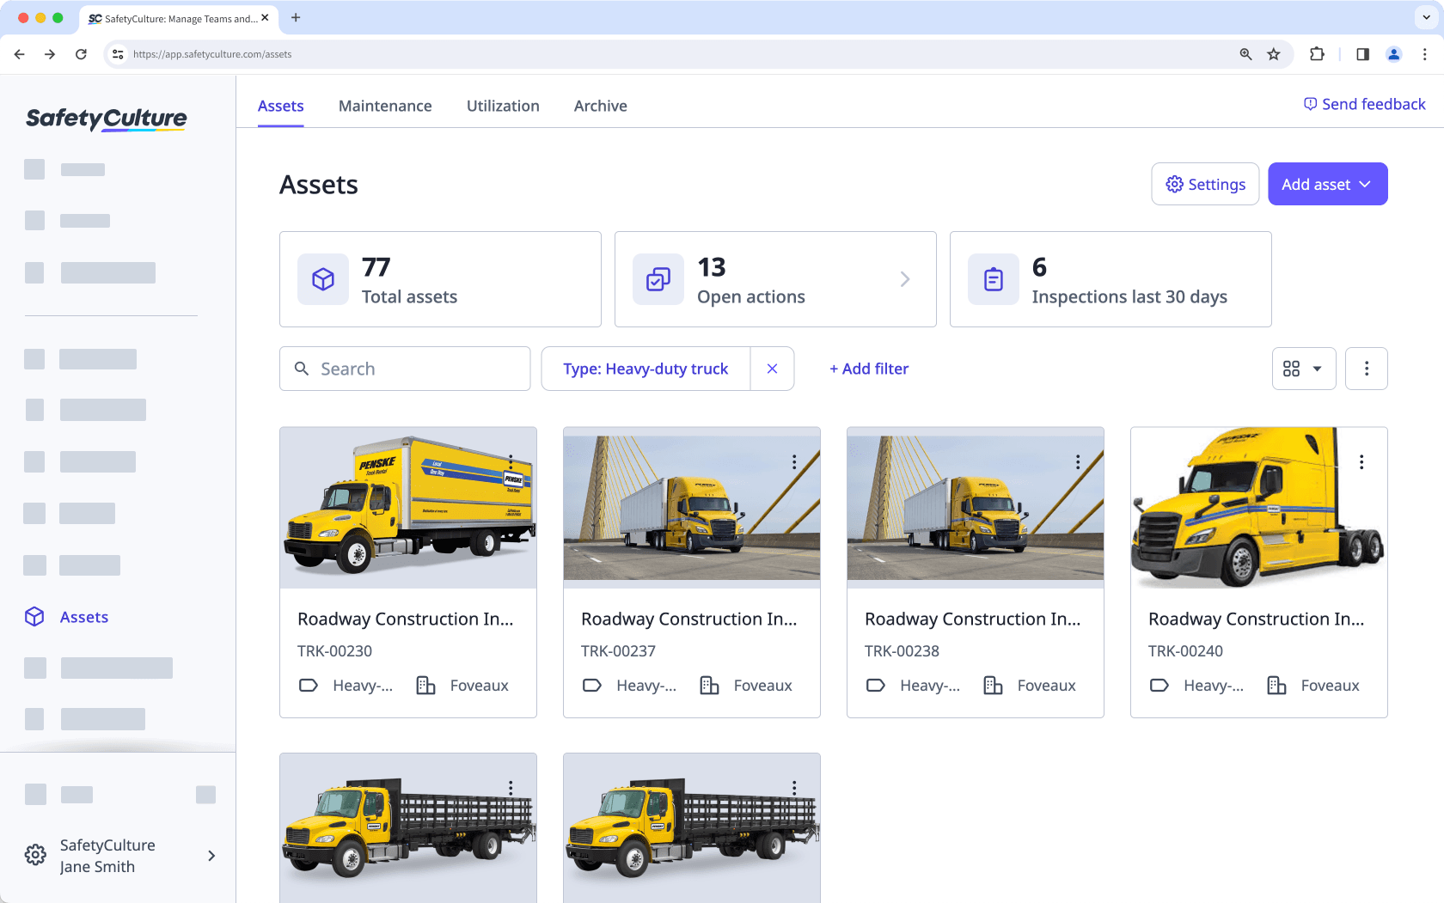Remove the Heavy-duty truck type filter
This screenshot has width=1444, height=903.
[x=772, y=369]
